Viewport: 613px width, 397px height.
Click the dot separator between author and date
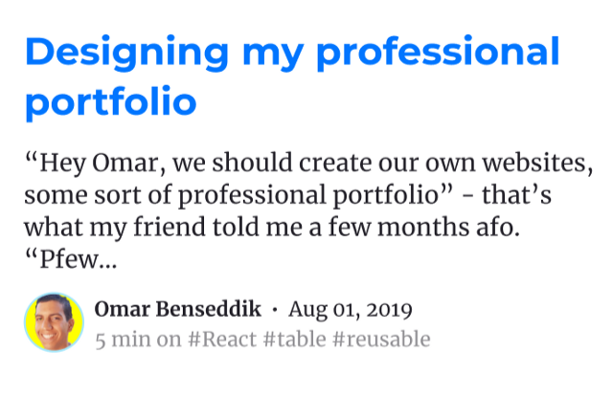(x=275, y=310)
